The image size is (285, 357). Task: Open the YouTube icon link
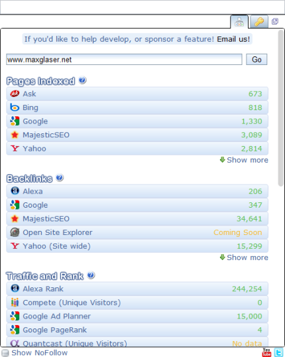[266, 352]
